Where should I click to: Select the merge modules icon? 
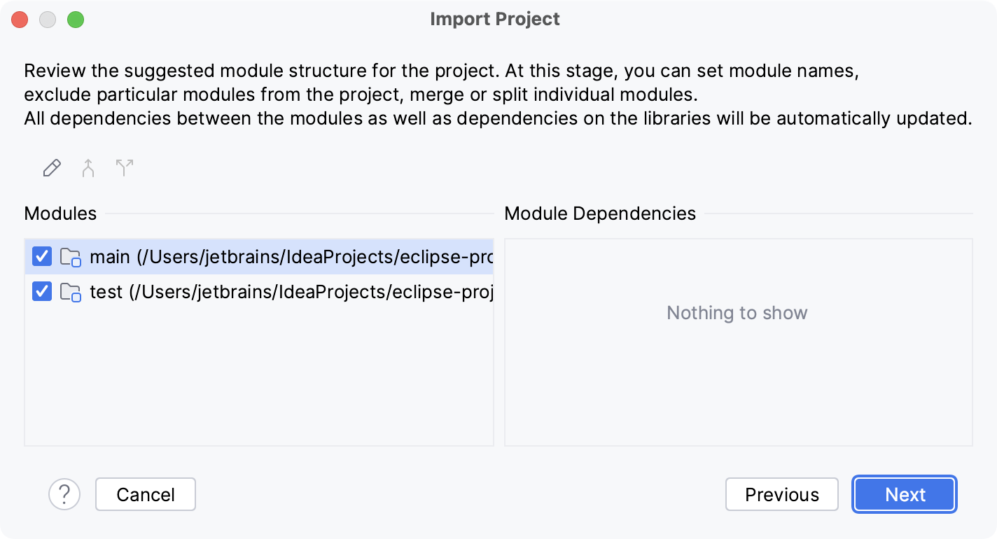88,167
